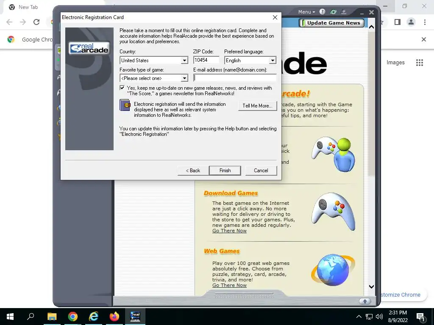This screenshot has height=325, width=434.
Task: Open the RealArcade Menu dropdown
Action: pos(306,12)
